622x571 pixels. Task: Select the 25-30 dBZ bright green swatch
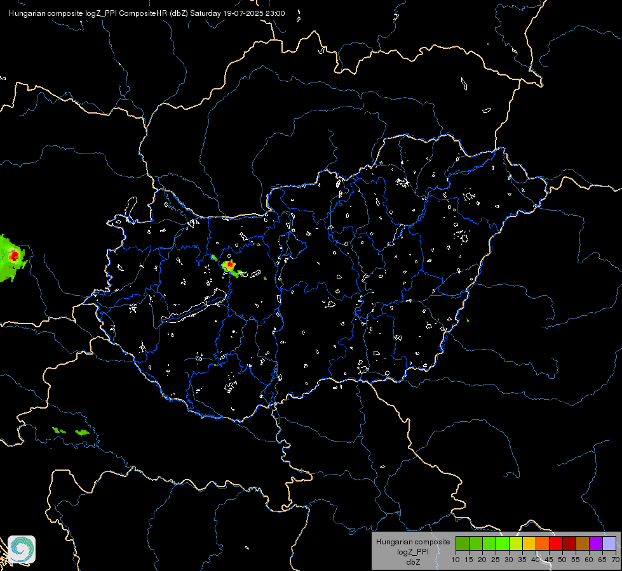click(x=503, y=543)
